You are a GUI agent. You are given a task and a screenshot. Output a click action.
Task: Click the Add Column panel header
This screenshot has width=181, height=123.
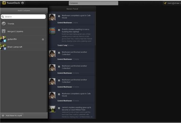24,11
